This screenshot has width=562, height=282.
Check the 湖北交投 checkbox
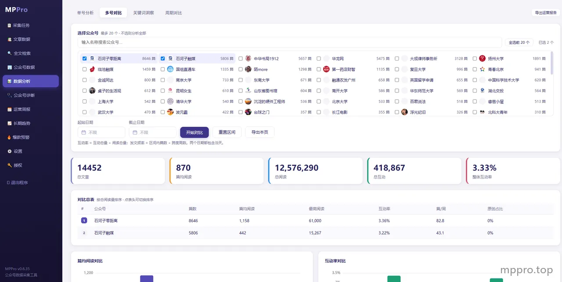pyautogui.click(x=475, y=91)
